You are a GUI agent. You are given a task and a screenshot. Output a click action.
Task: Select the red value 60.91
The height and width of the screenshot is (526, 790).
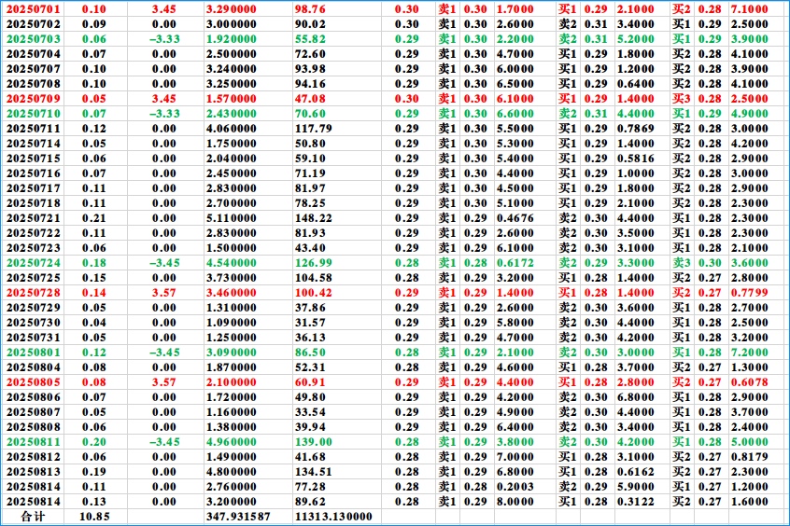coord(310,382)
